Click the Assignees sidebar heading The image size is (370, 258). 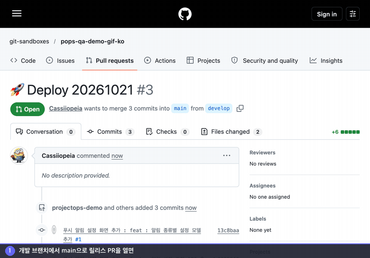[262, 186]
